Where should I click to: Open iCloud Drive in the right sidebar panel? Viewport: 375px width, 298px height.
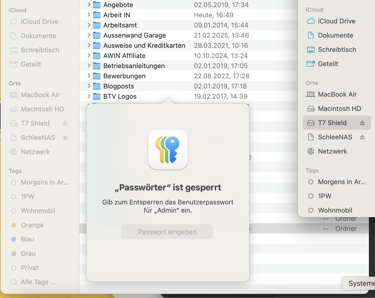pyautogui.click(x=331, y=21)
